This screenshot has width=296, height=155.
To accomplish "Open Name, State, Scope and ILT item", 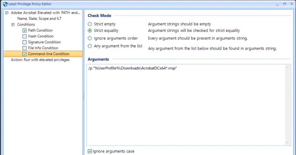I will pyautogui.click(x=39, y=19).
